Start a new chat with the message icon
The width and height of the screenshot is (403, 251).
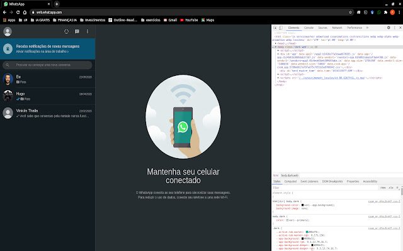point(77,31)
